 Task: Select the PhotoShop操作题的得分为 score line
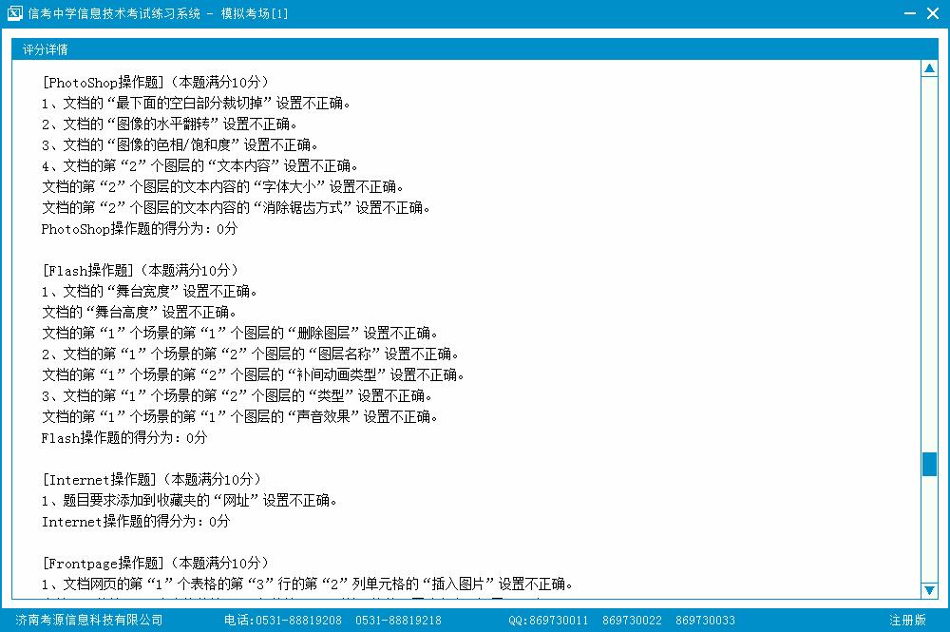[x=139, y=229]
